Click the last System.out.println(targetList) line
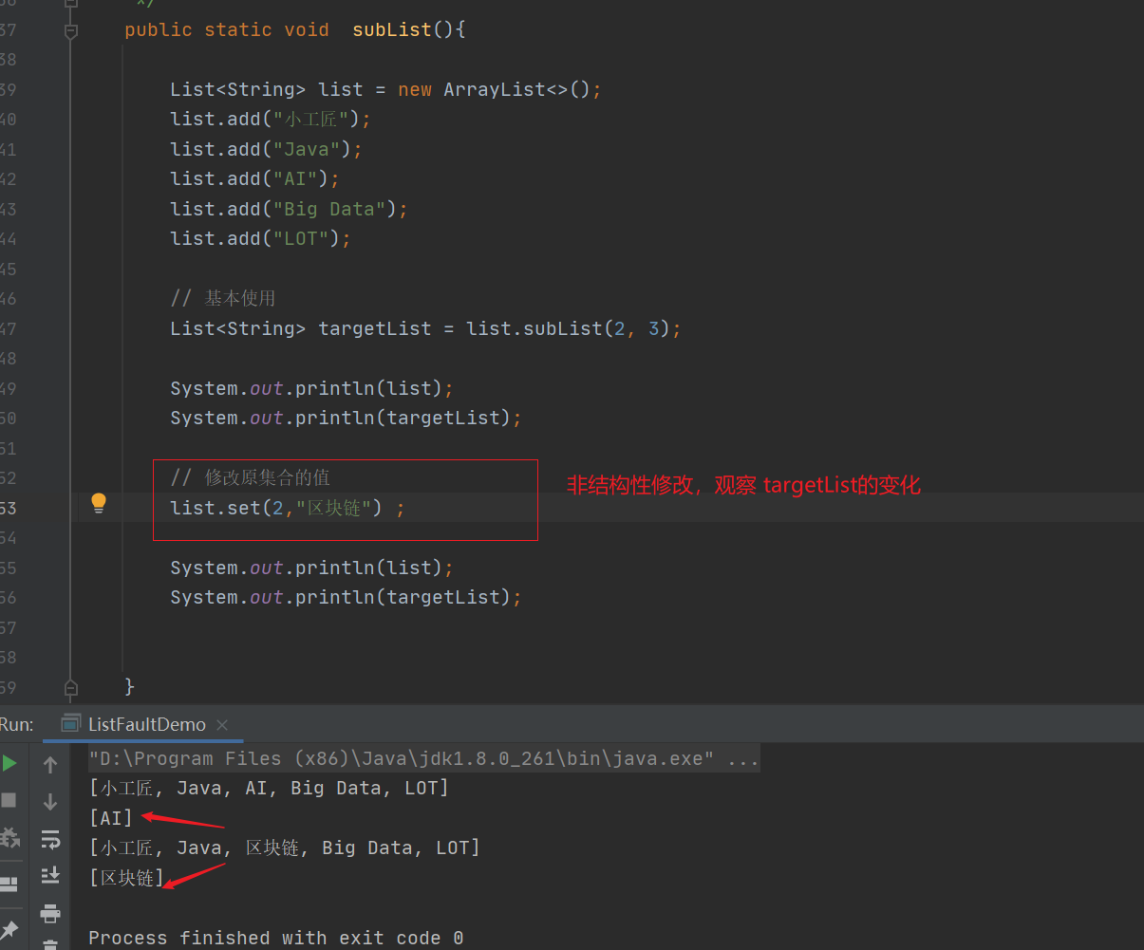Viewport: 1144px width, 950px height. click(x=347, y=597)
